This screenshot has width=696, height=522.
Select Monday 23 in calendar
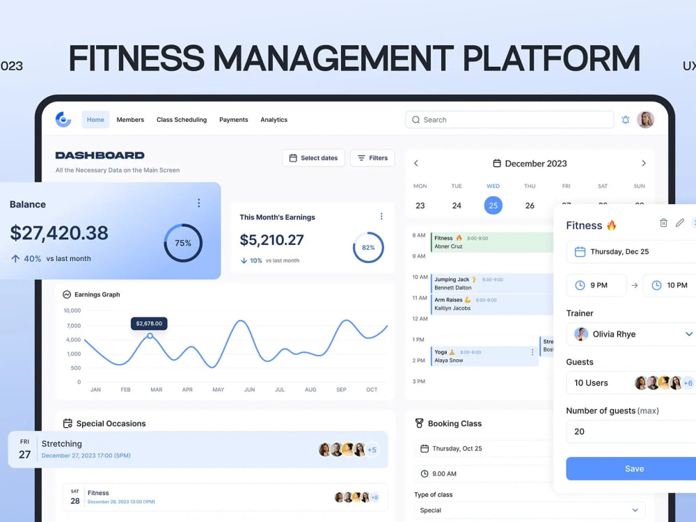tap(420, 205)
